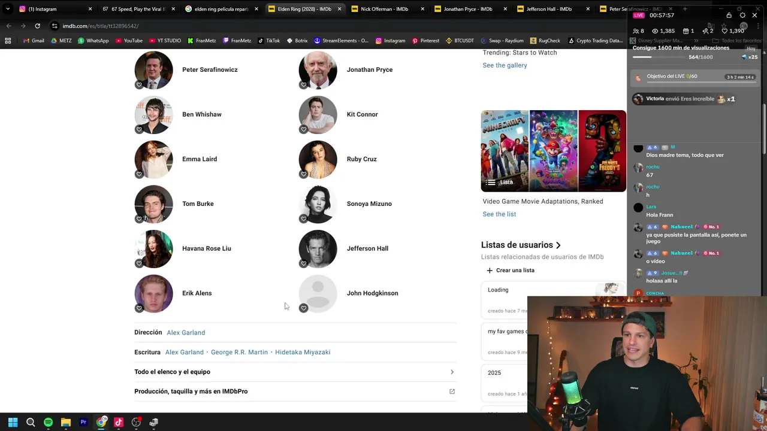767x431 pixels.
Task: Favorite Kit Connor with heart icon
Action: click(x=303, y=129)
